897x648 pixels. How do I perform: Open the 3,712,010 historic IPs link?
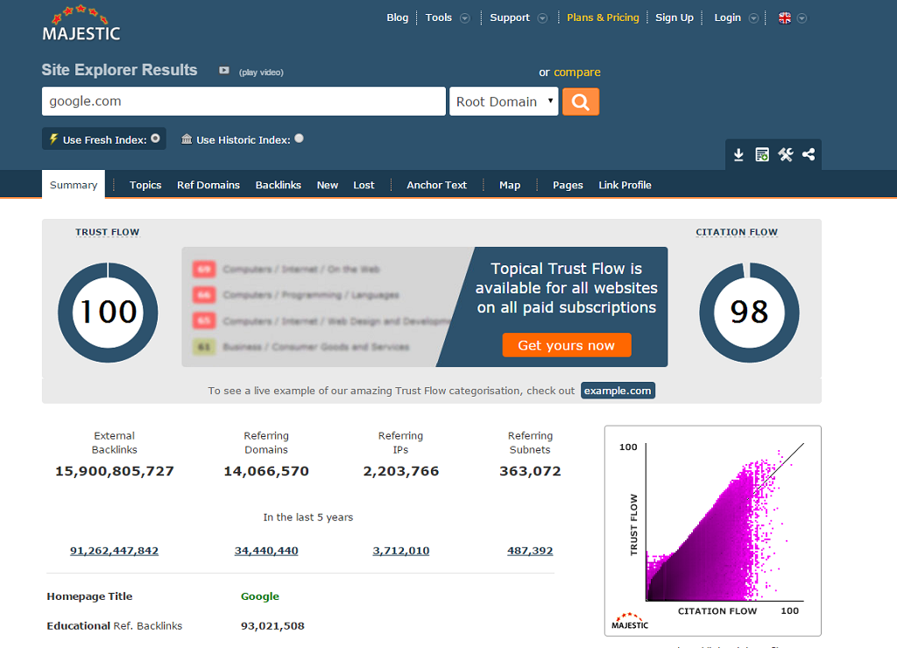click(401, 551)
